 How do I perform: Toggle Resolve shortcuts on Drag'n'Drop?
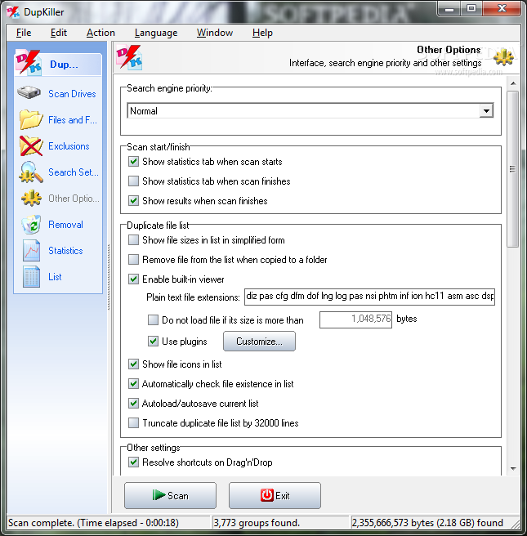point(133,462)
